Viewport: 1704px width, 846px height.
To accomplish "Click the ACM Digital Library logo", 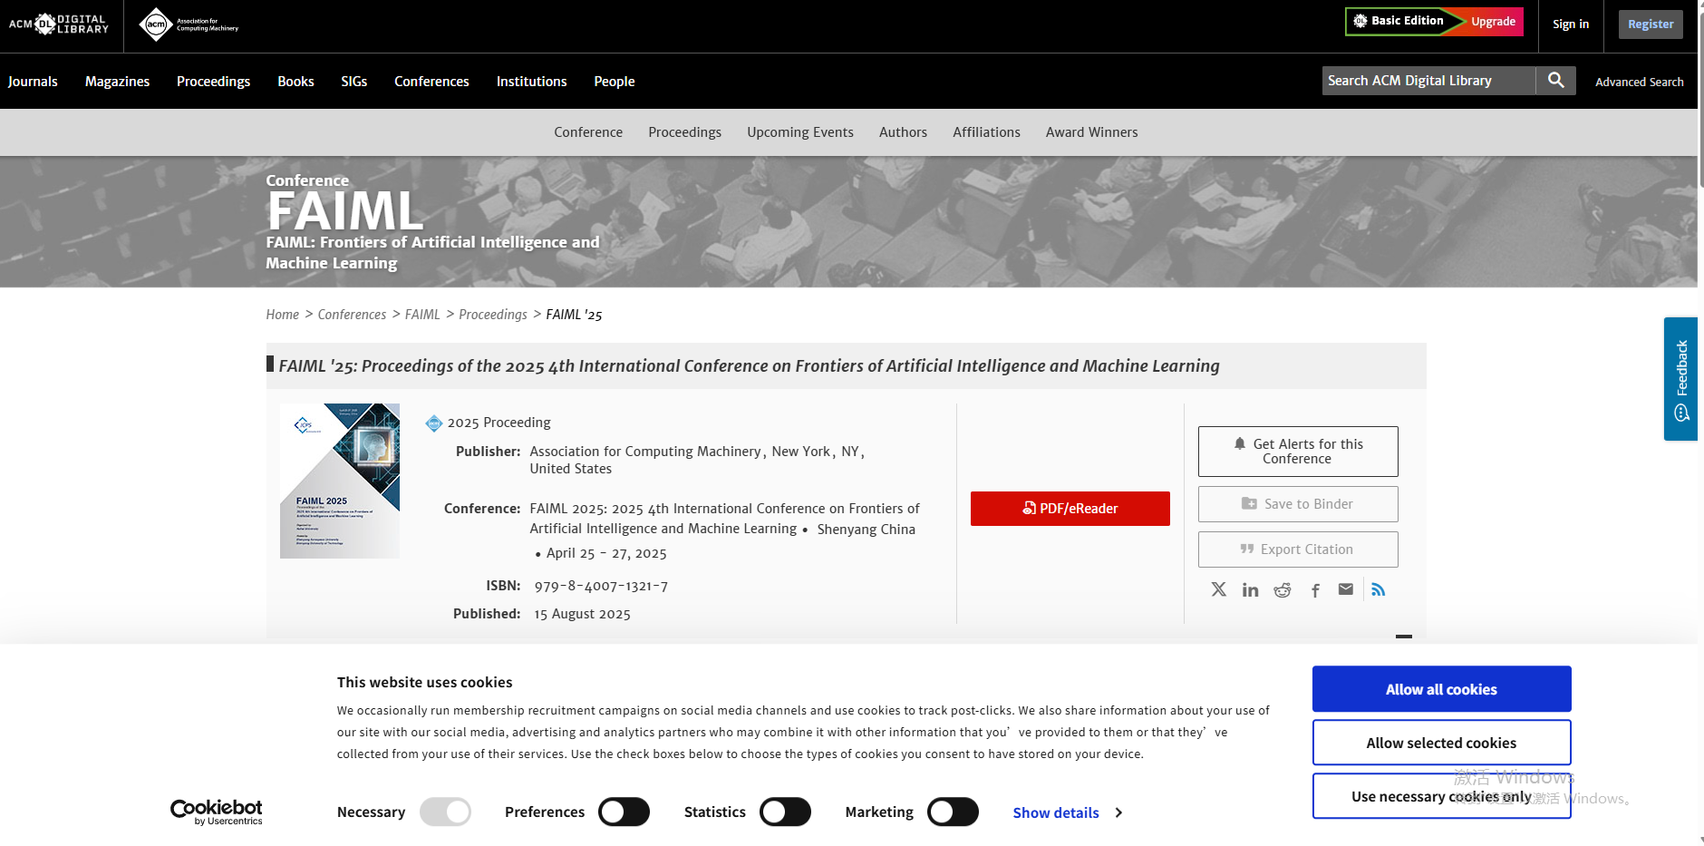I will pos(59,24).
